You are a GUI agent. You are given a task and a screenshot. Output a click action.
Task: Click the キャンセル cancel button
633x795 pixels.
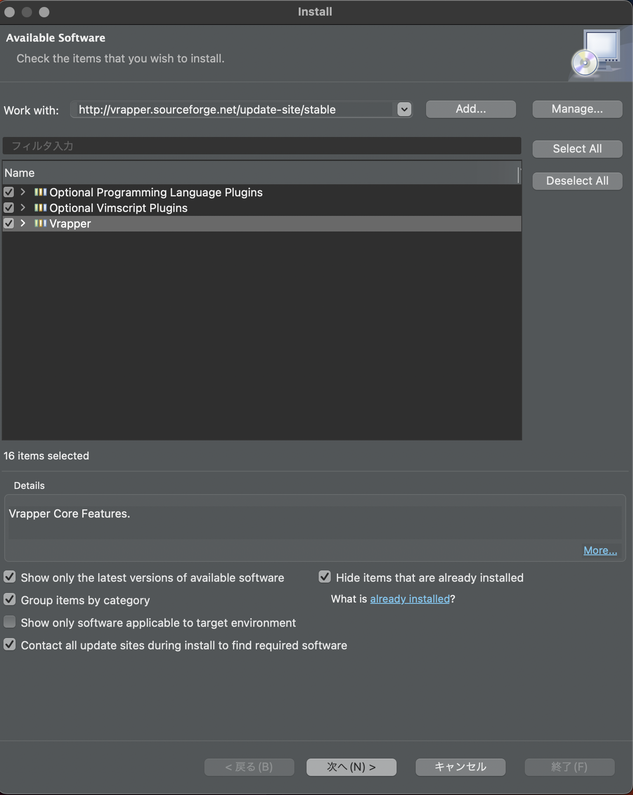[460, 767]
